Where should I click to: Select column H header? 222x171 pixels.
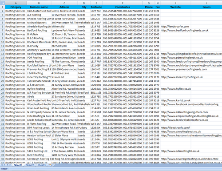click(158, 3)
